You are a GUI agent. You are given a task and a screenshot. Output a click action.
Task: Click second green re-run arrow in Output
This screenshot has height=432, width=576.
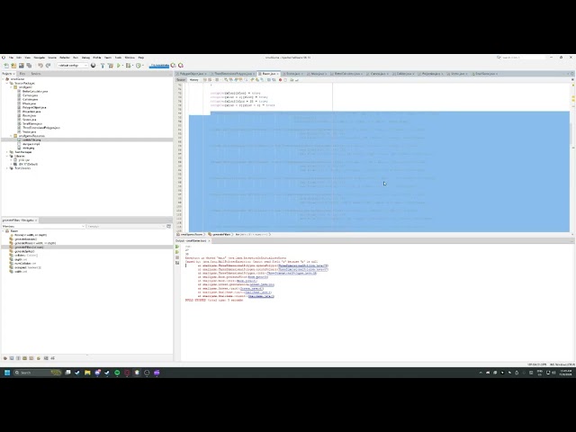(x=177, y=252)
